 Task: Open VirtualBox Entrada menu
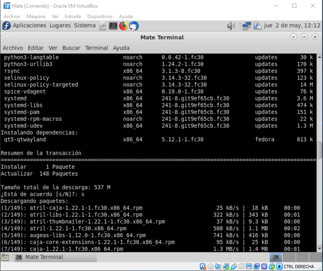(73, 16)
